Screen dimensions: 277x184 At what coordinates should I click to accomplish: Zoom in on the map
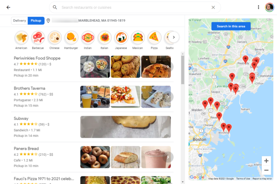point(266,161)
